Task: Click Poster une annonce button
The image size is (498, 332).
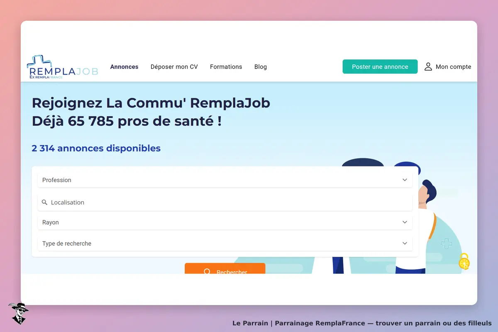Action: [x=380, y=66]
